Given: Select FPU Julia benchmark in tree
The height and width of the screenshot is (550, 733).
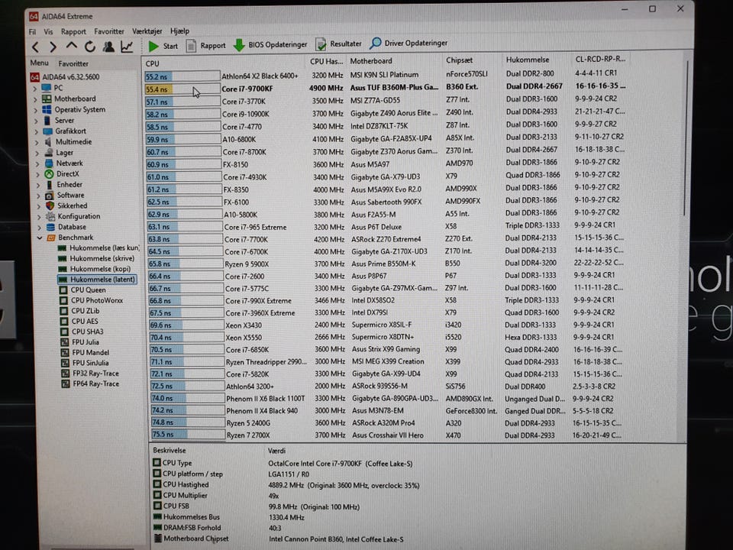Looking at the screenshot, I should tap(86, 342).
